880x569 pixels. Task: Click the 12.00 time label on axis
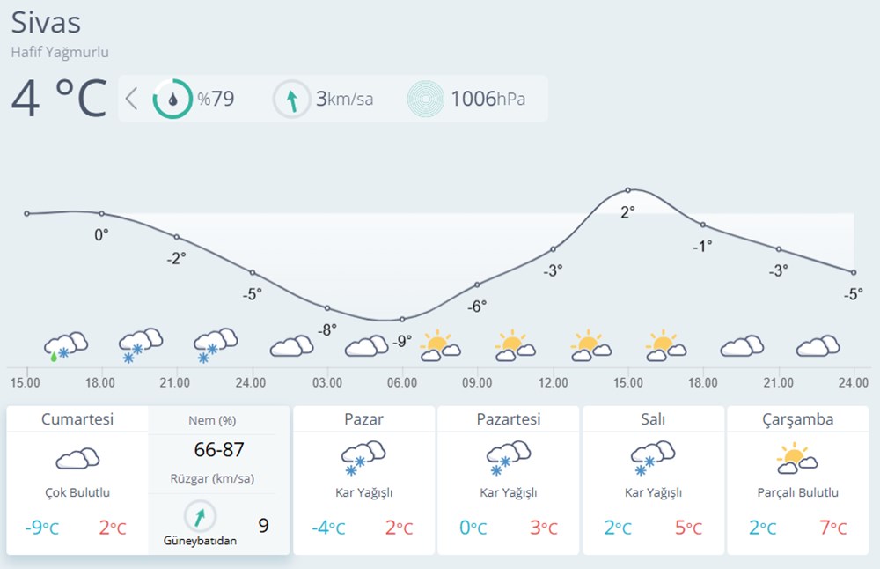coord(553,382)
